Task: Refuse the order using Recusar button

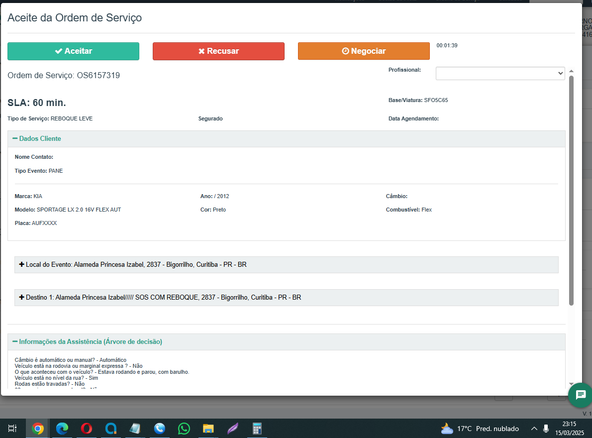Action: point(218,51)
